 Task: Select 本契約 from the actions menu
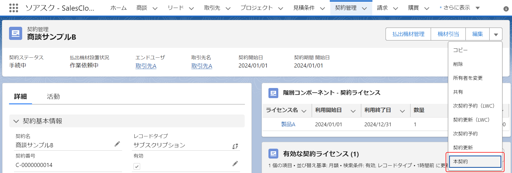[475, 162]
